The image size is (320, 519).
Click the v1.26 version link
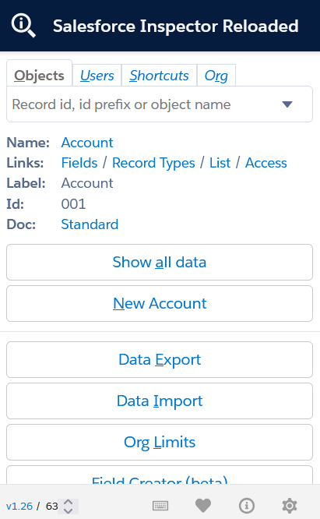click(19, 506)
